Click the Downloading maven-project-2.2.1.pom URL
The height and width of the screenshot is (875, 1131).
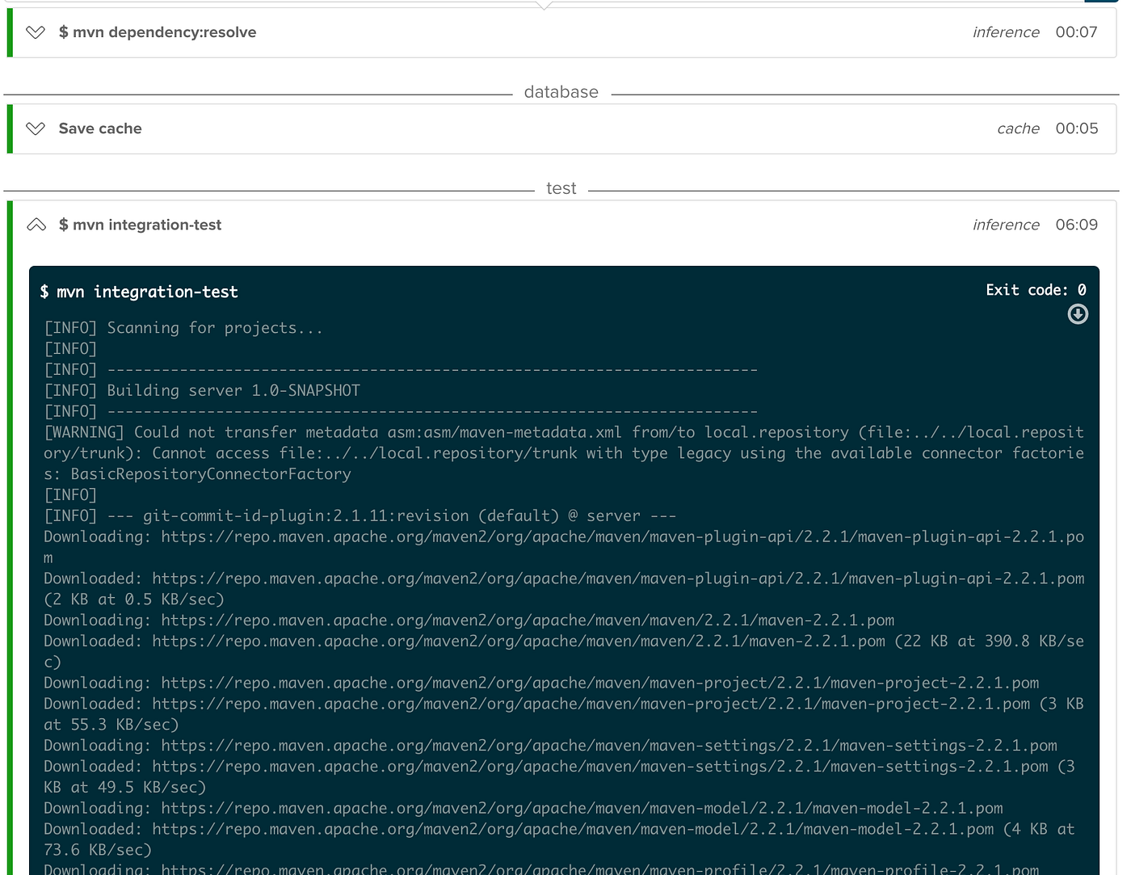coord(600,683)
